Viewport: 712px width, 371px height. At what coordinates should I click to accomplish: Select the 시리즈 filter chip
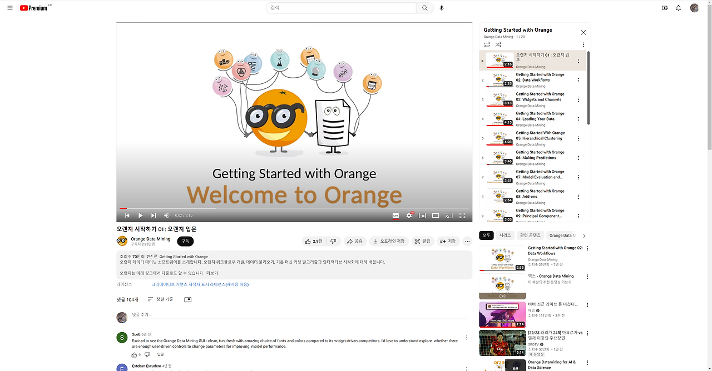coord(505,235)
